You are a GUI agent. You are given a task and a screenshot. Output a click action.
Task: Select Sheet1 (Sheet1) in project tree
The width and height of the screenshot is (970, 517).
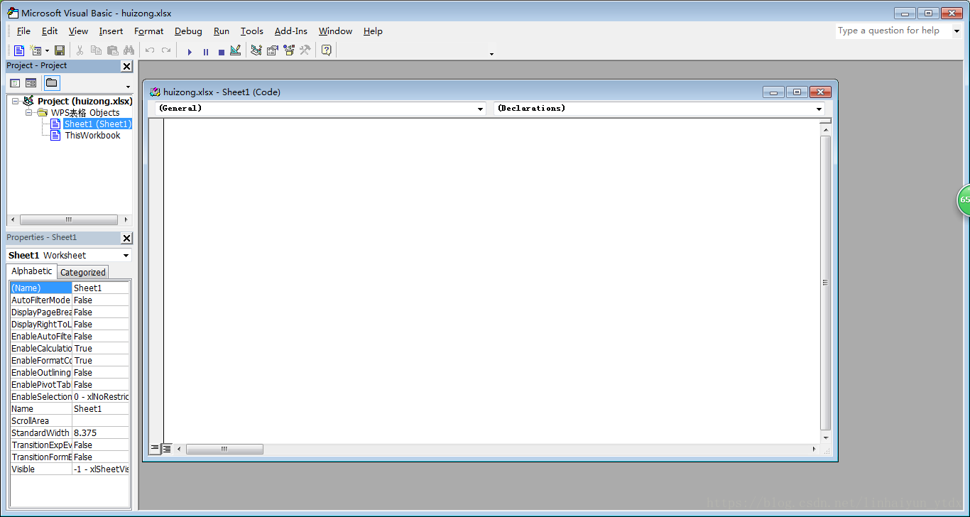pos(98,124)
